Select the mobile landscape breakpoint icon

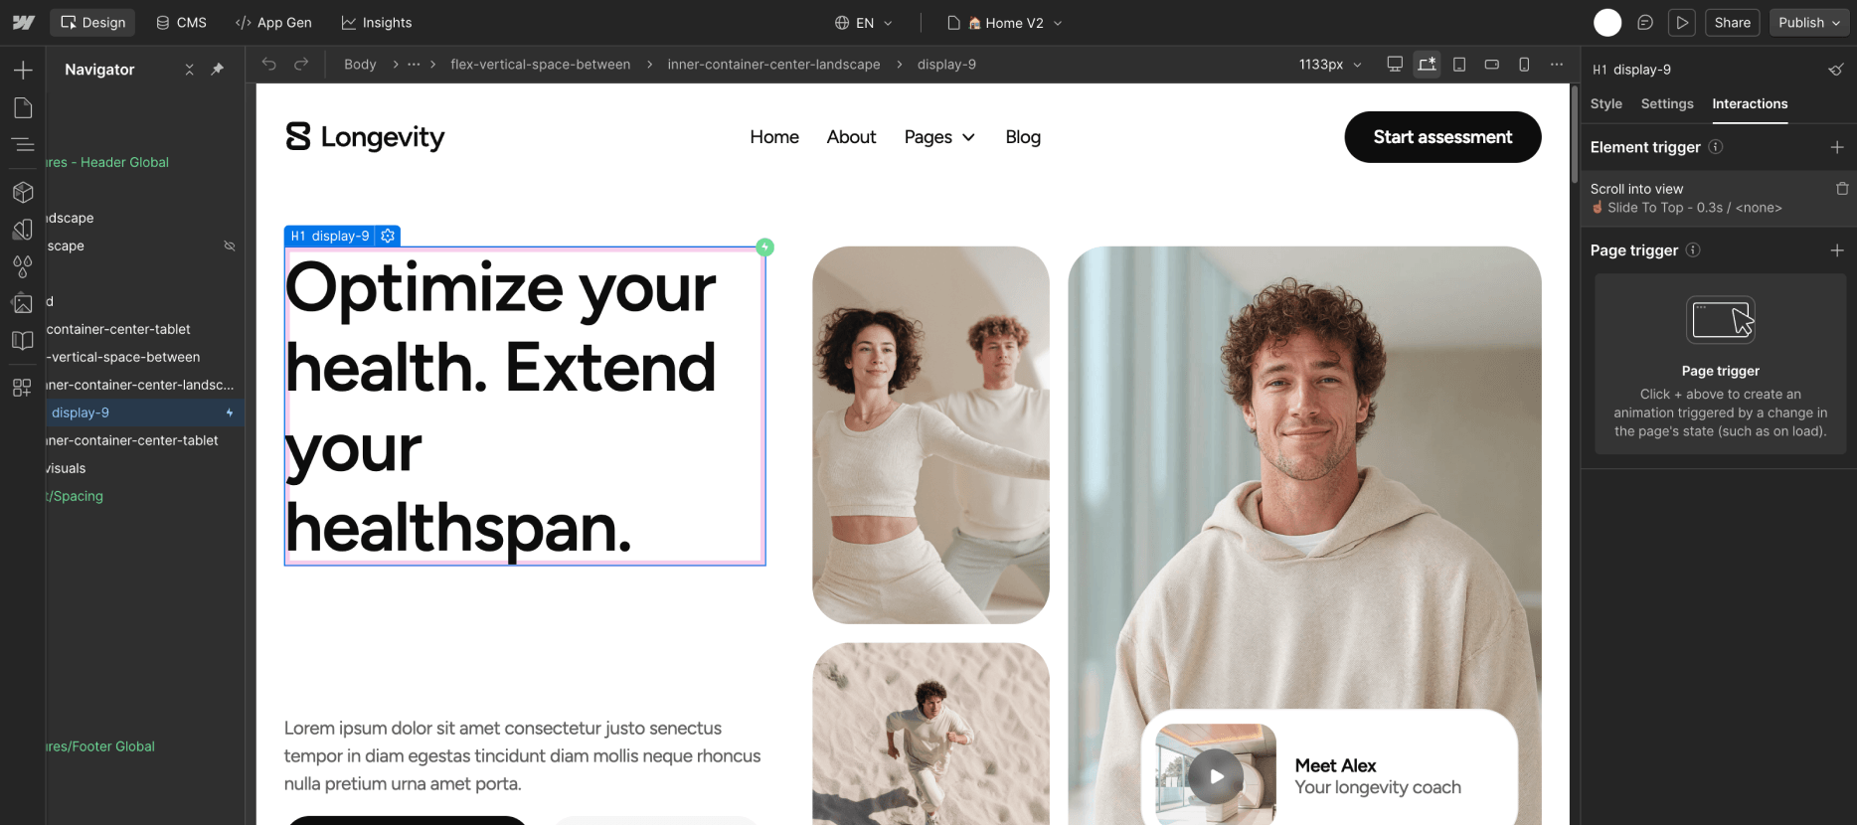(x=1491, y=64)
